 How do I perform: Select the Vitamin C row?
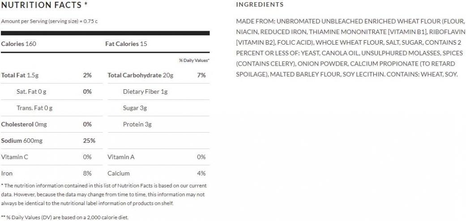52,157
